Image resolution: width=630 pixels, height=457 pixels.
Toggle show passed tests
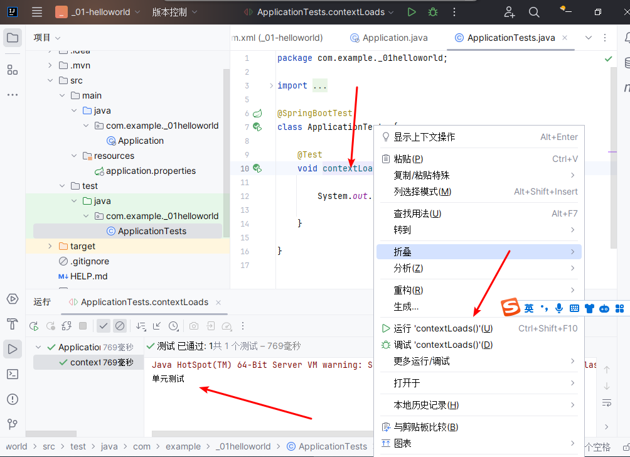[x=104, y=326]
